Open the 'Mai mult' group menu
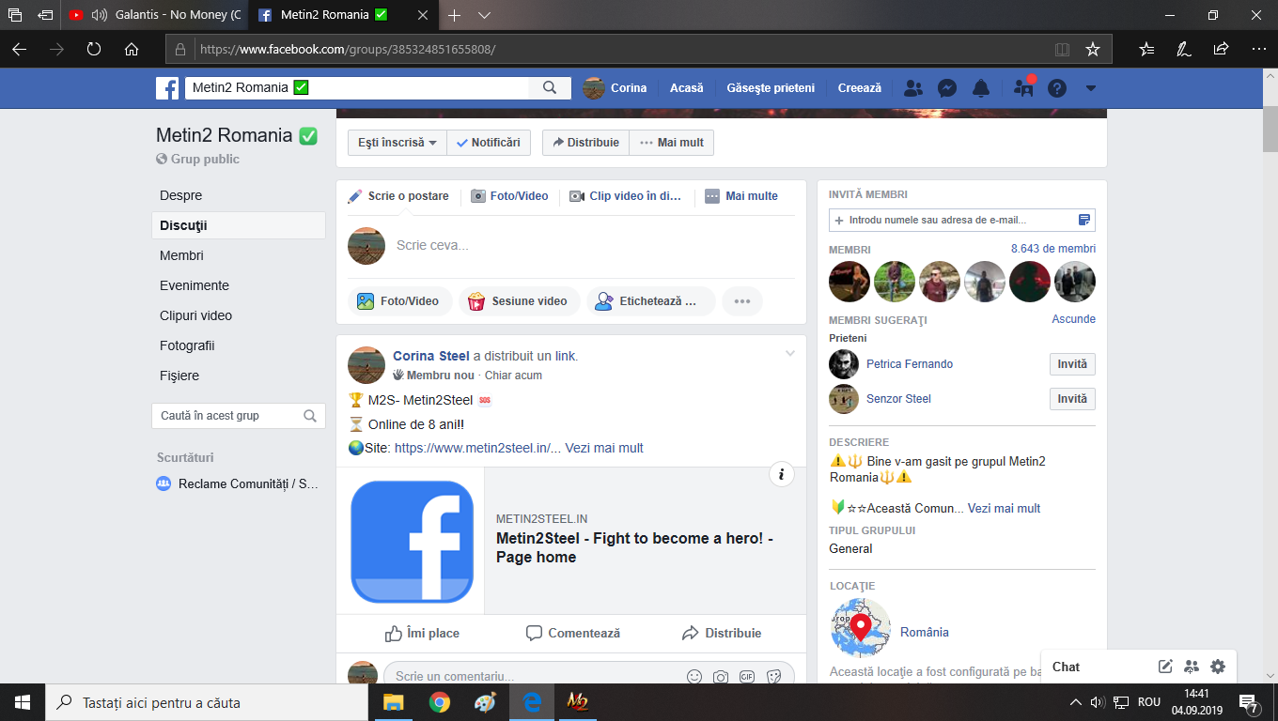The image size is (1278, 721). pyautogui.click(x=672, y=143)
